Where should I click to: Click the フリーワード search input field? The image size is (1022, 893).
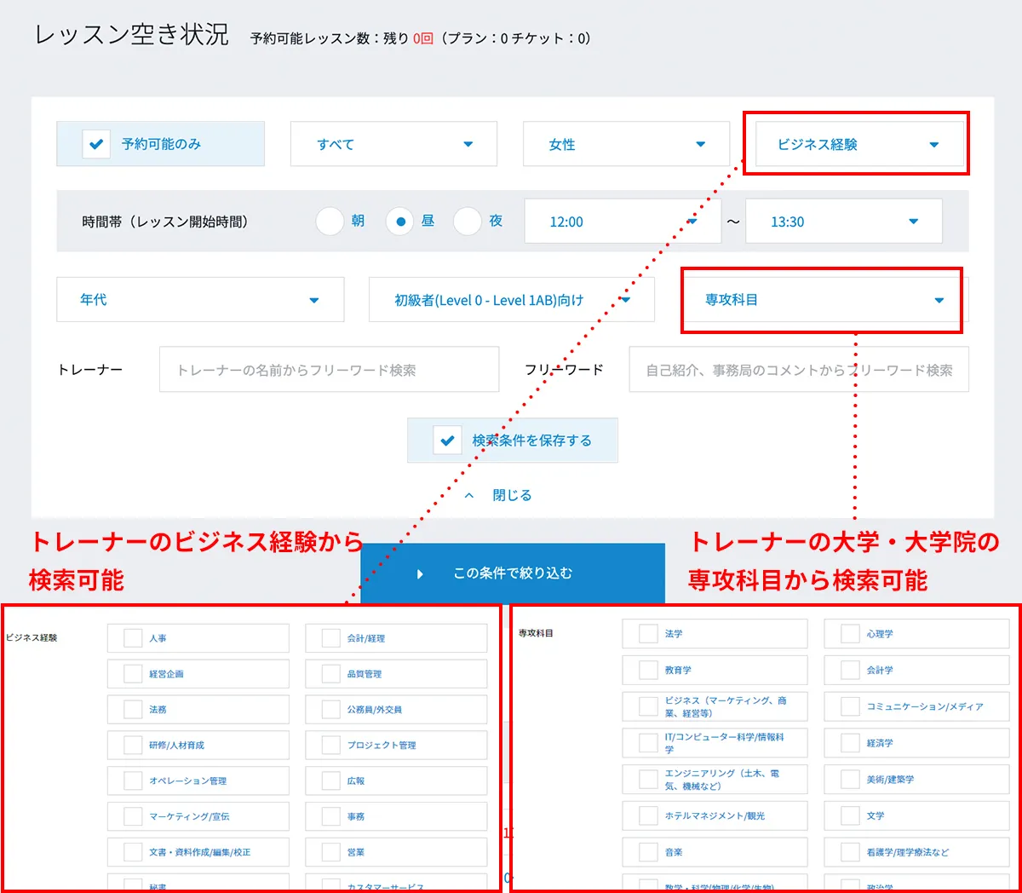point(798,370)
